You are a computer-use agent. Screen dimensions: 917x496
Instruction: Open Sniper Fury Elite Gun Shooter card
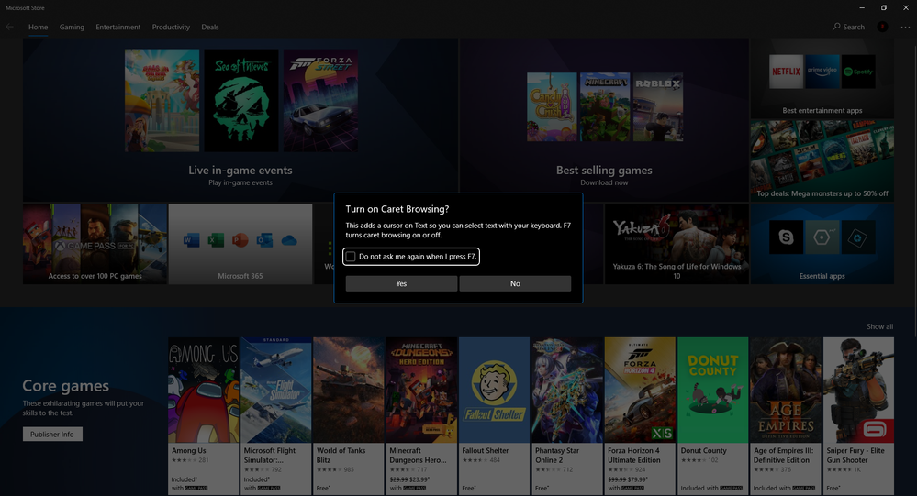click(x=858, y=416)
